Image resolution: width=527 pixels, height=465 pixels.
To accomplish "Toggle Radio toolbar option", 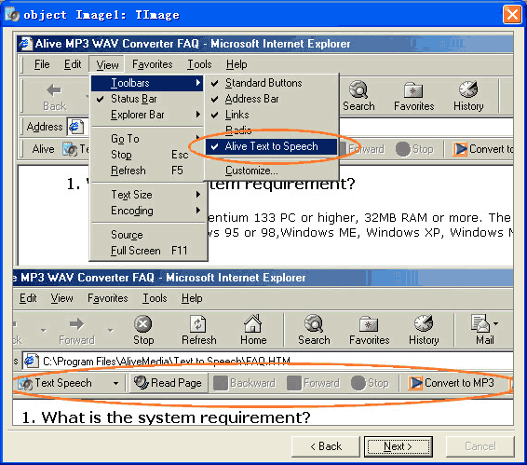I will 272,130.
